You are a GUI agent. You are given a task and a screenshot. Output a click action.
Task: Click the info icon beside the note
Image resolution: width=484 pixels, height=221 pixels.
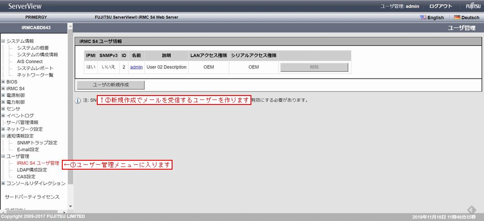coord(78,100)
